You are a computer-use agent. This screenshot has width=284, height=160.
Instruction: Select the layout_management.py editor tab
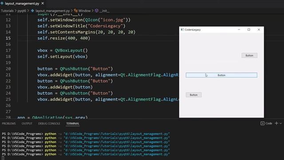tap(23, 3)
